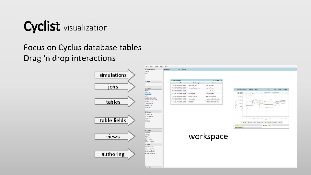This screenshot has width=311, height=175.
Task: Close the floating table window
Action: coord(221,80)
